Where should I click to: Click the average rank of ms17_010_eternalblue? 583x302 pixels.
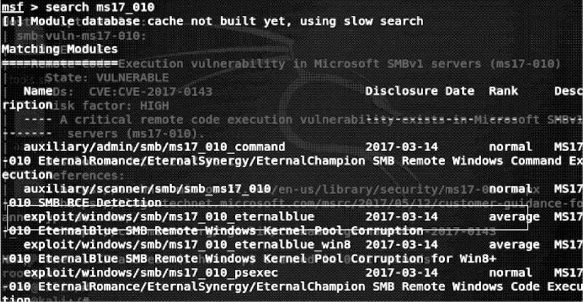click(515, 216)
